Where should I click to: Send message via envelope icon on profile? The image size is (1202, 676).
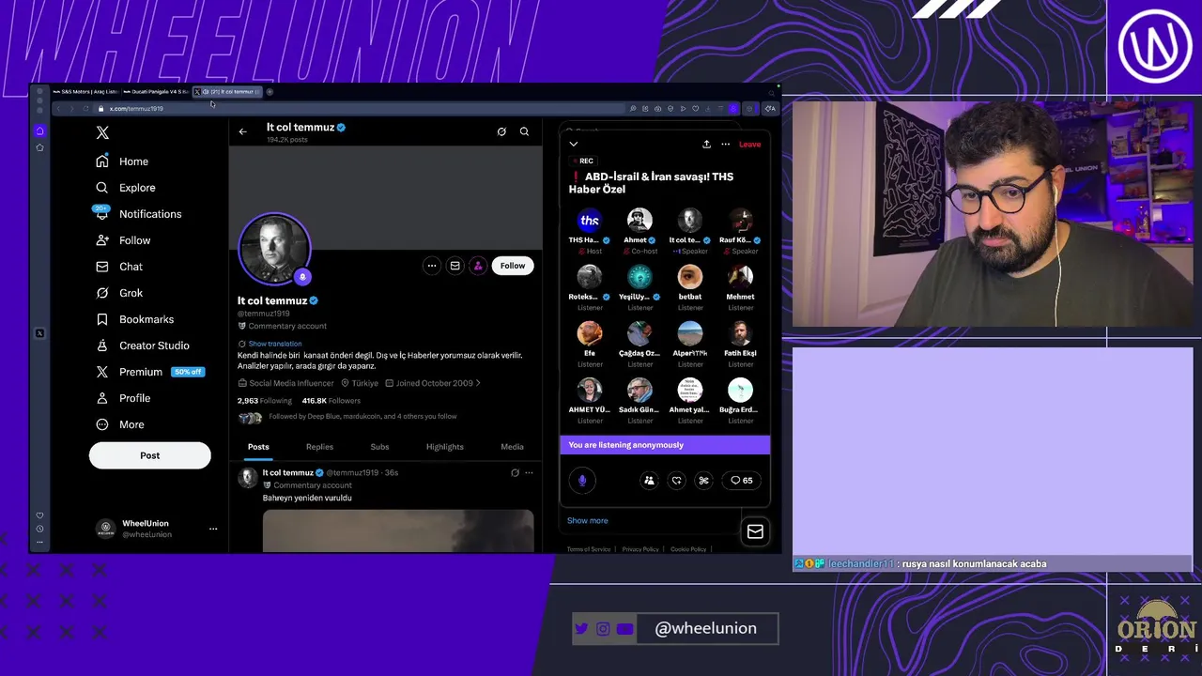click(455, 266)
